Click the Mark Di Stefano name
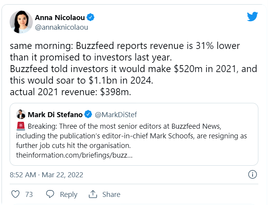Image resolution: width=268 pixels, height=205 pixels. 55,114
